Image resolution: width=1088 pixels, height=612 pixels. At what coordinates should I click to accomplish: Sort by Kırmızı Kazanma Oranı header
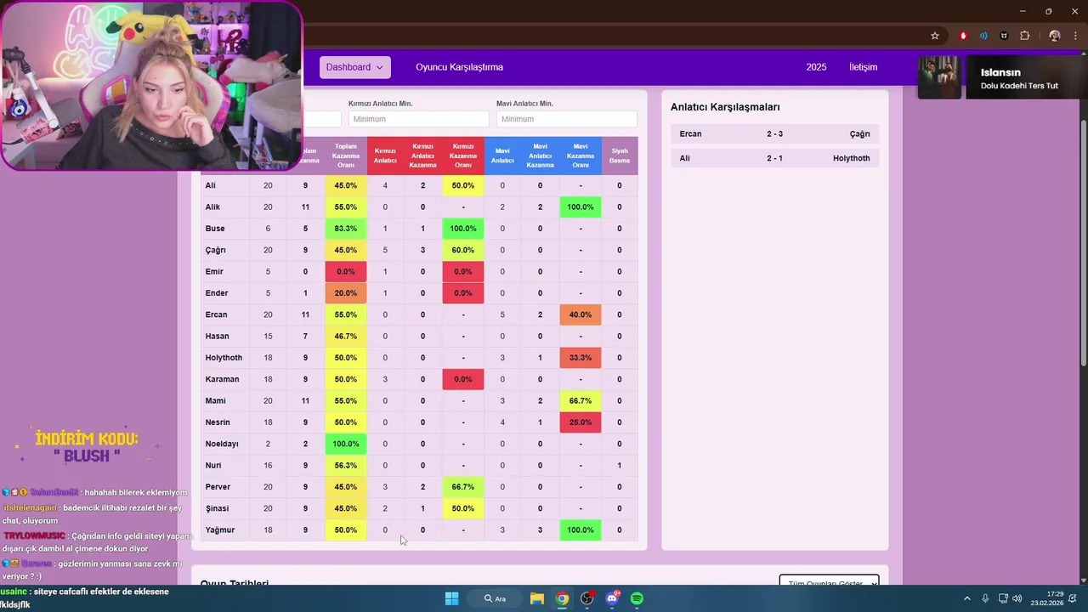tap(463, 156)
